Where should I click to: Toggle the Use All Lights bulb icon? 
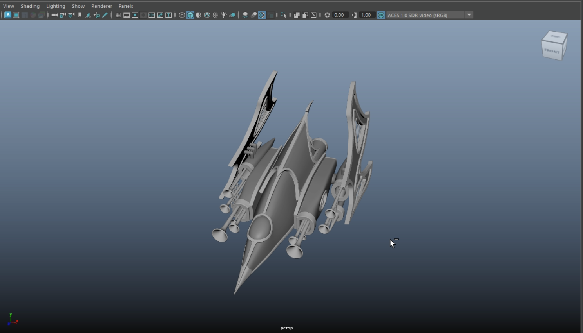coord(224,15)
